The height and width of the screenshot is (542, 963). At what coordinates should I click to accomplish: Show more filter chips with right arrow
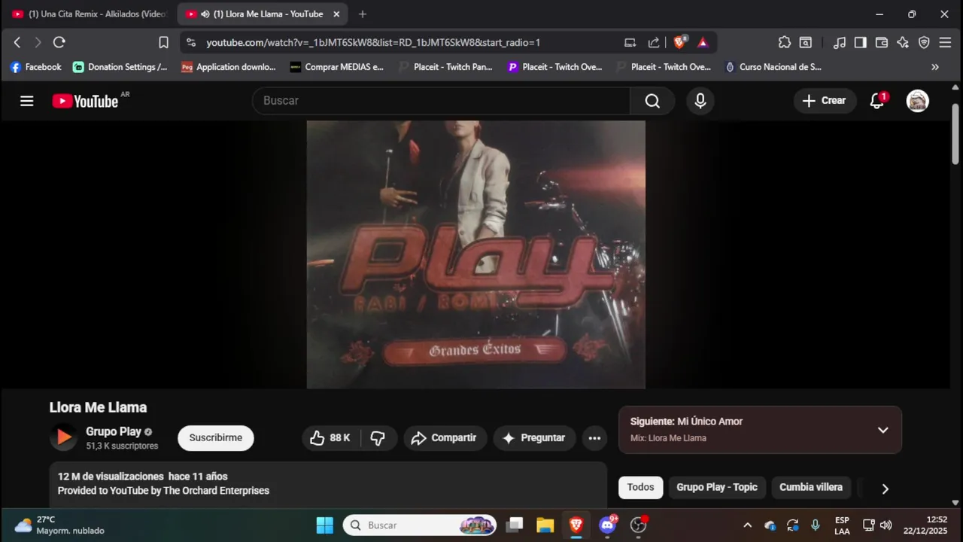[885, 489]
